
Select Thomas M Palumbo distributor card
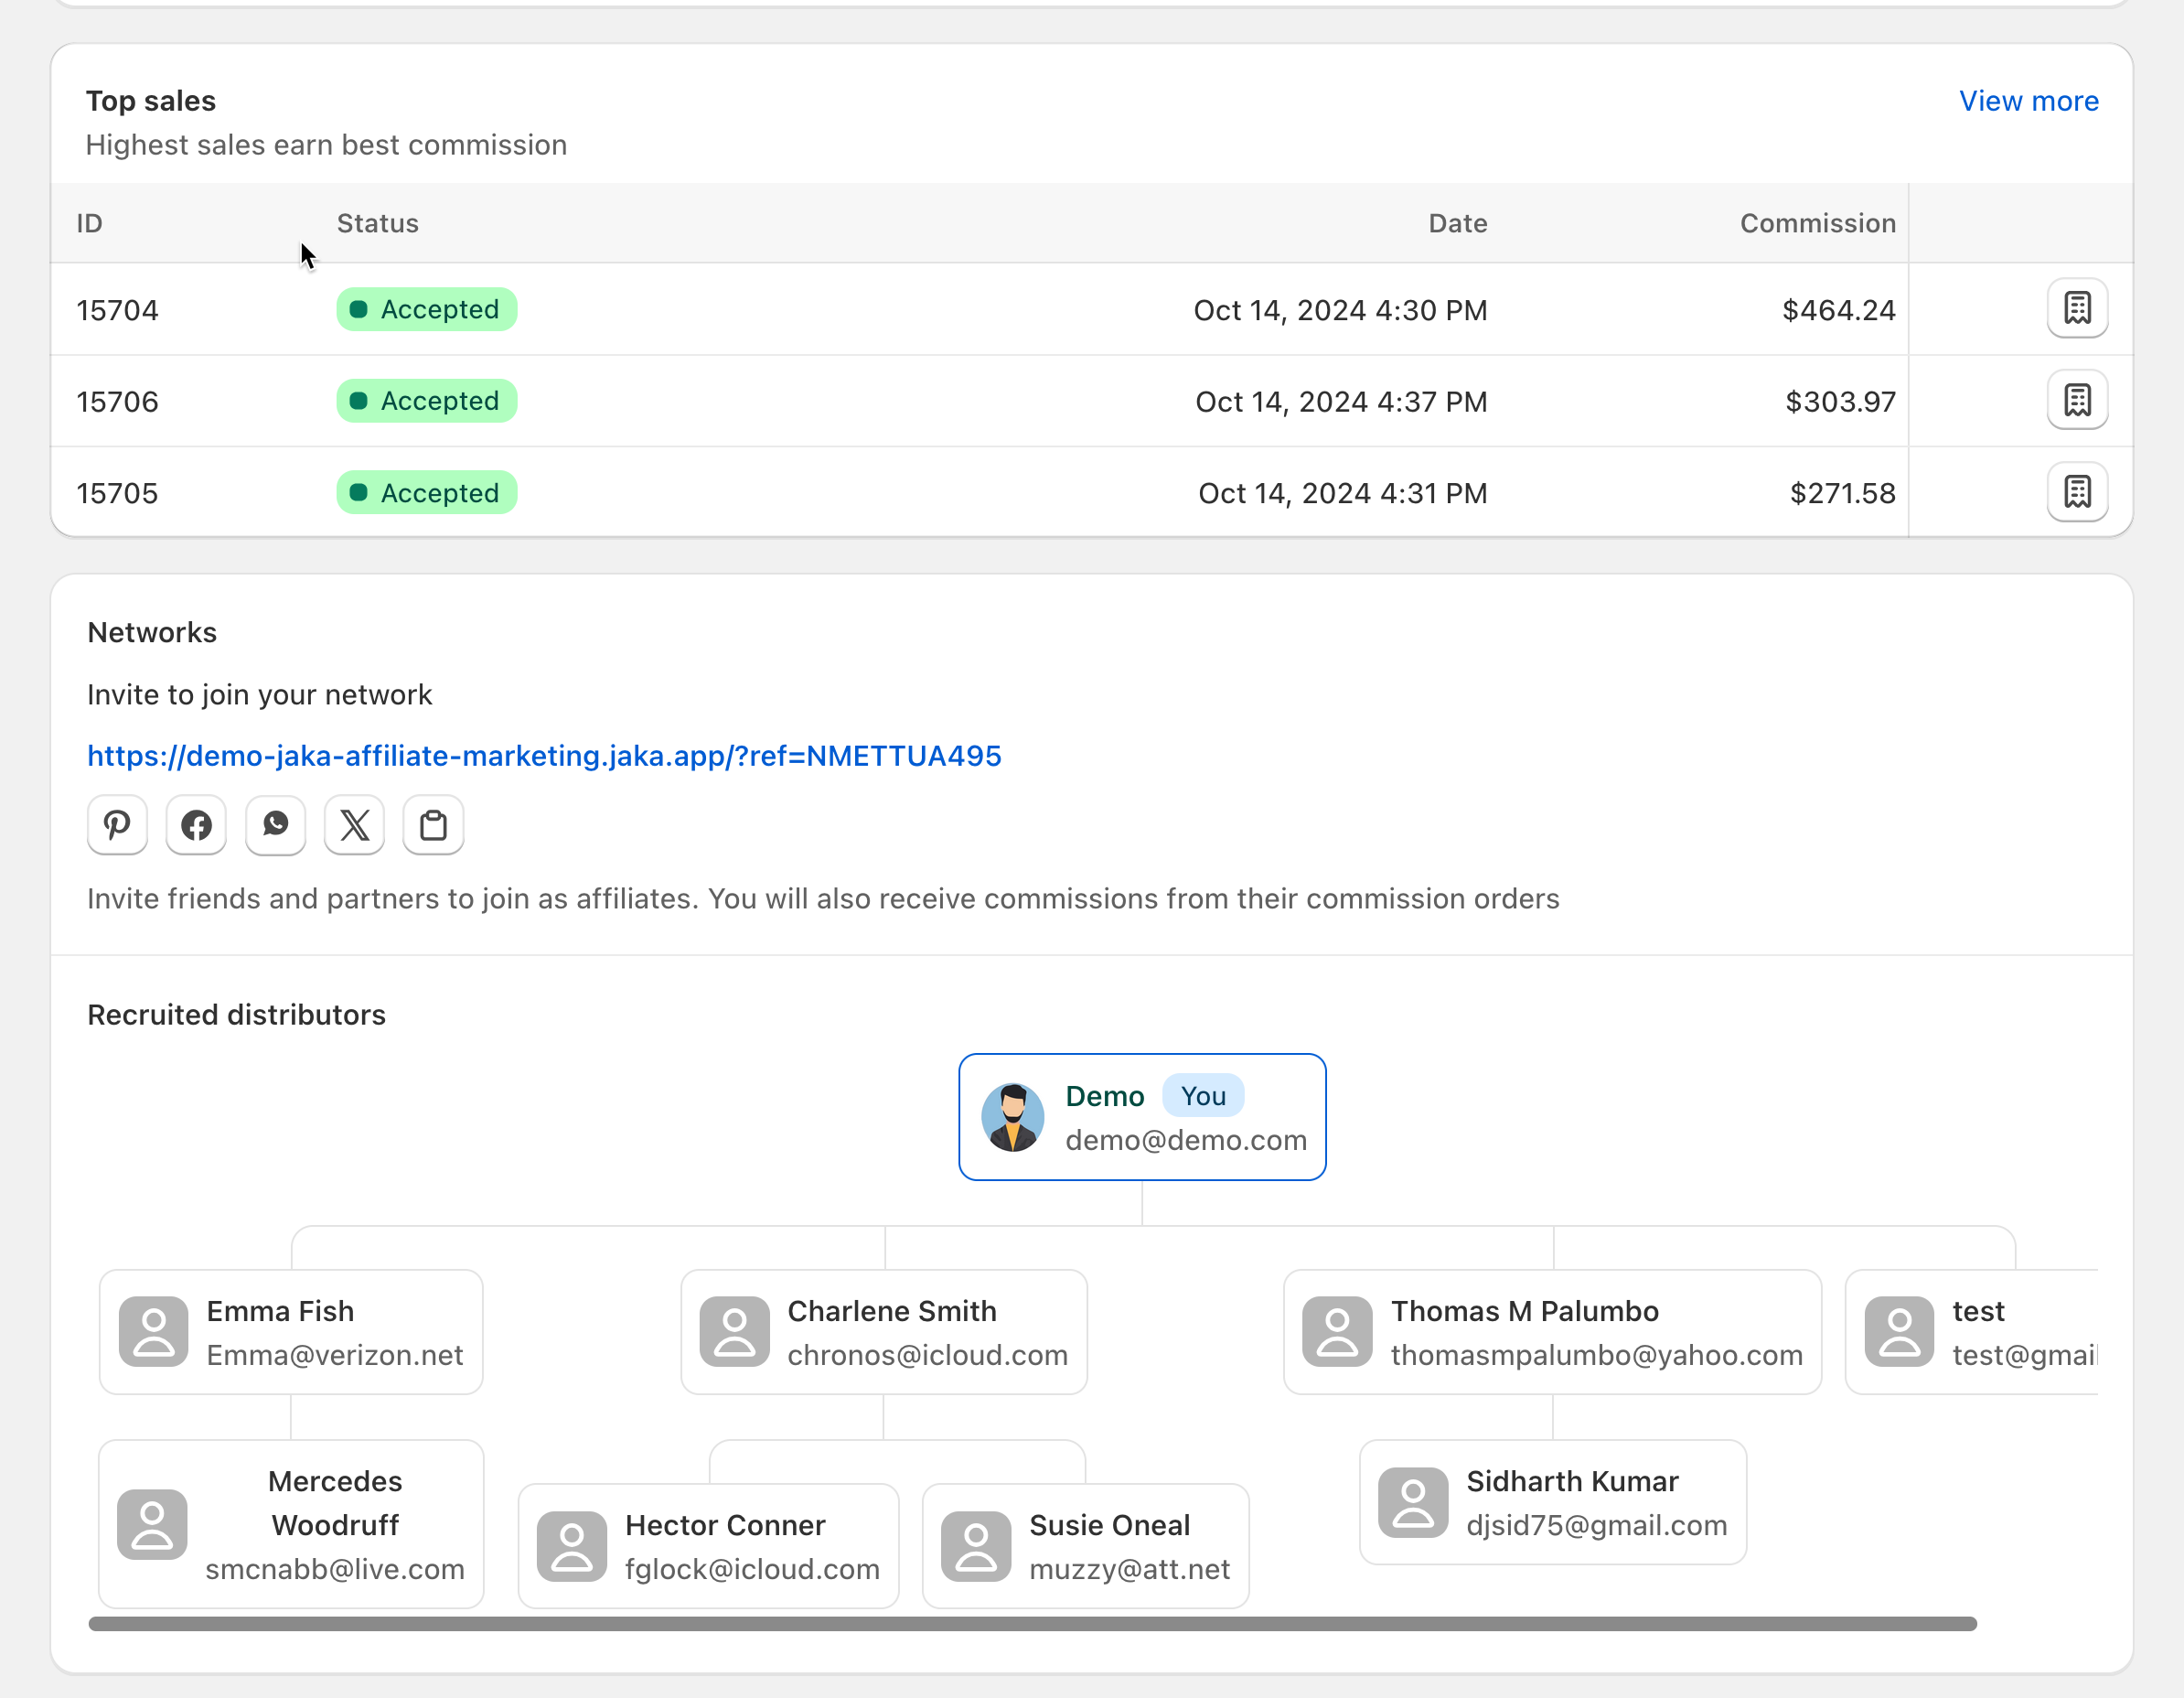click(1552, 1332)
